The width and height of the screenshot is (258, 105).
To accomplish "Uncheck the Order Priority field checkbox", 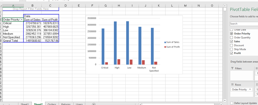I will click(232, 34).
